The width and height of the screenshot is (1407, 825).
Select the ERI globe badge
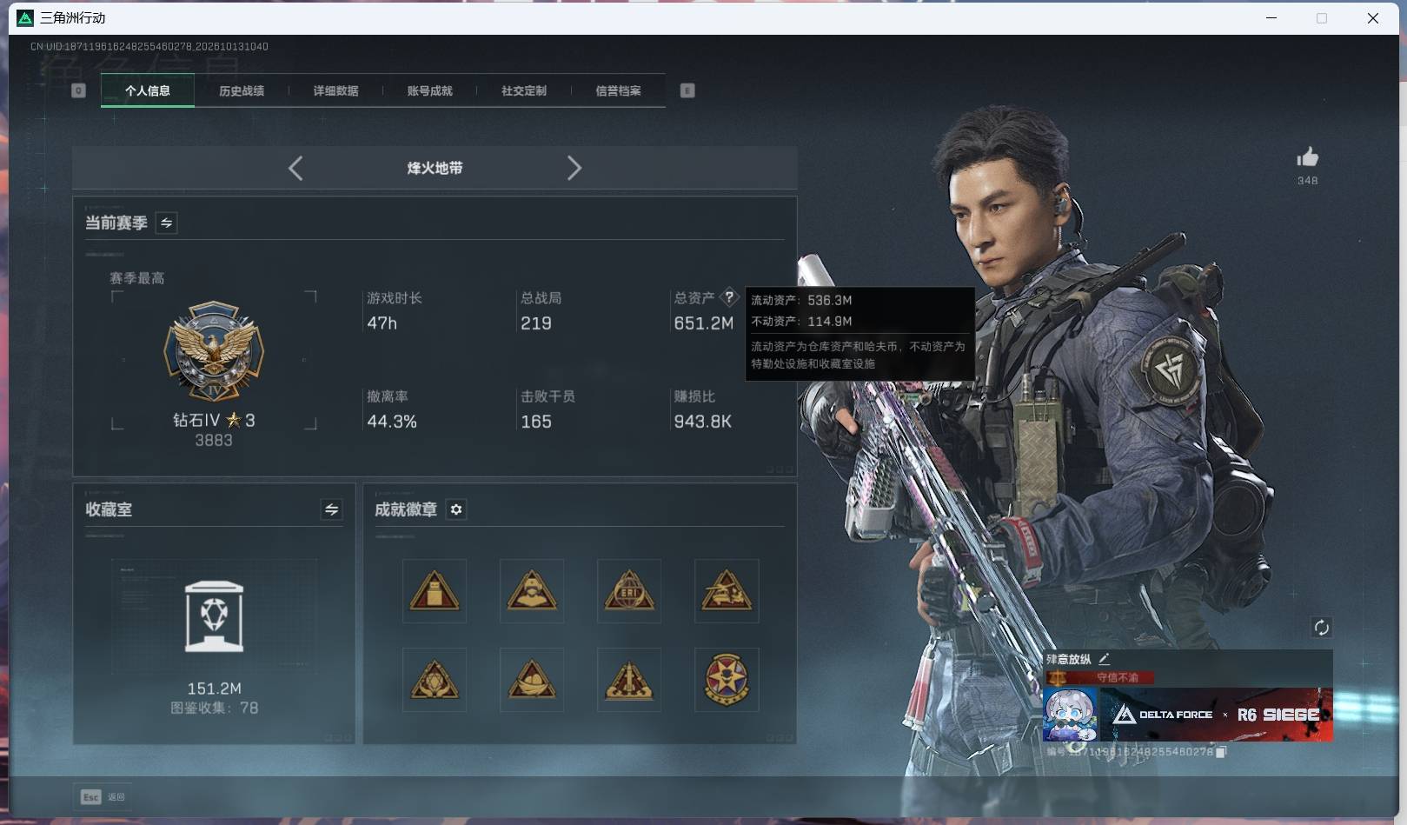coord(629,591)
